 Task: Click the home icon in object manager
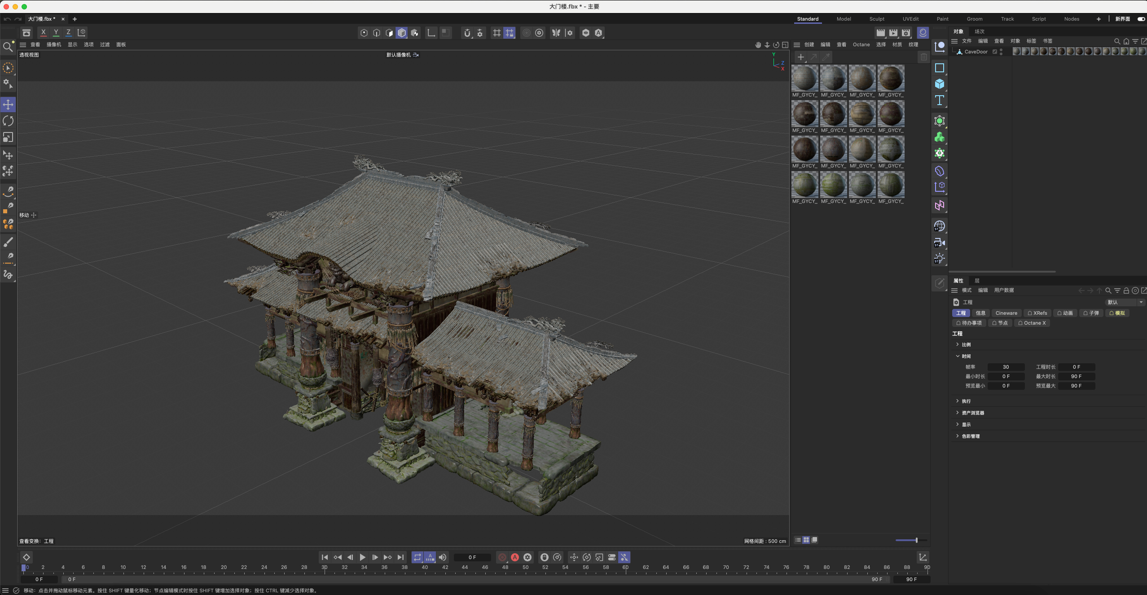[1126, 41]
